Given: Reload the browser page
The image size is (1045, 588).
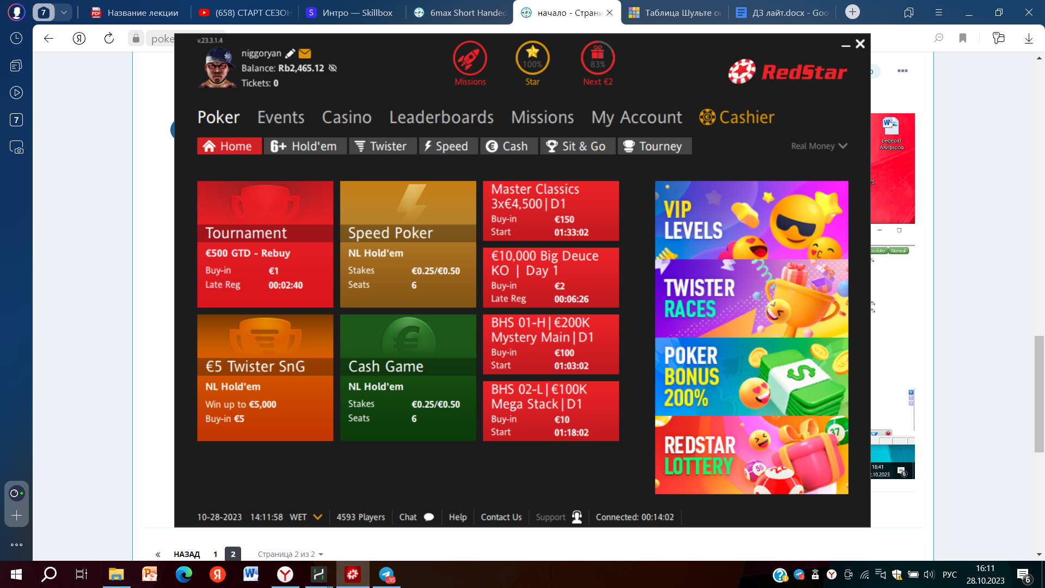Looking at the screenshot, I should pyautogui.click(x=109, y=38).
